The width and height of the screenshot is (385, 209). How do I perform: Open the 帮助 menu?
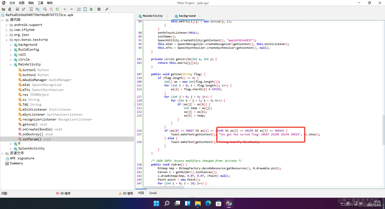tap(50, 3)
